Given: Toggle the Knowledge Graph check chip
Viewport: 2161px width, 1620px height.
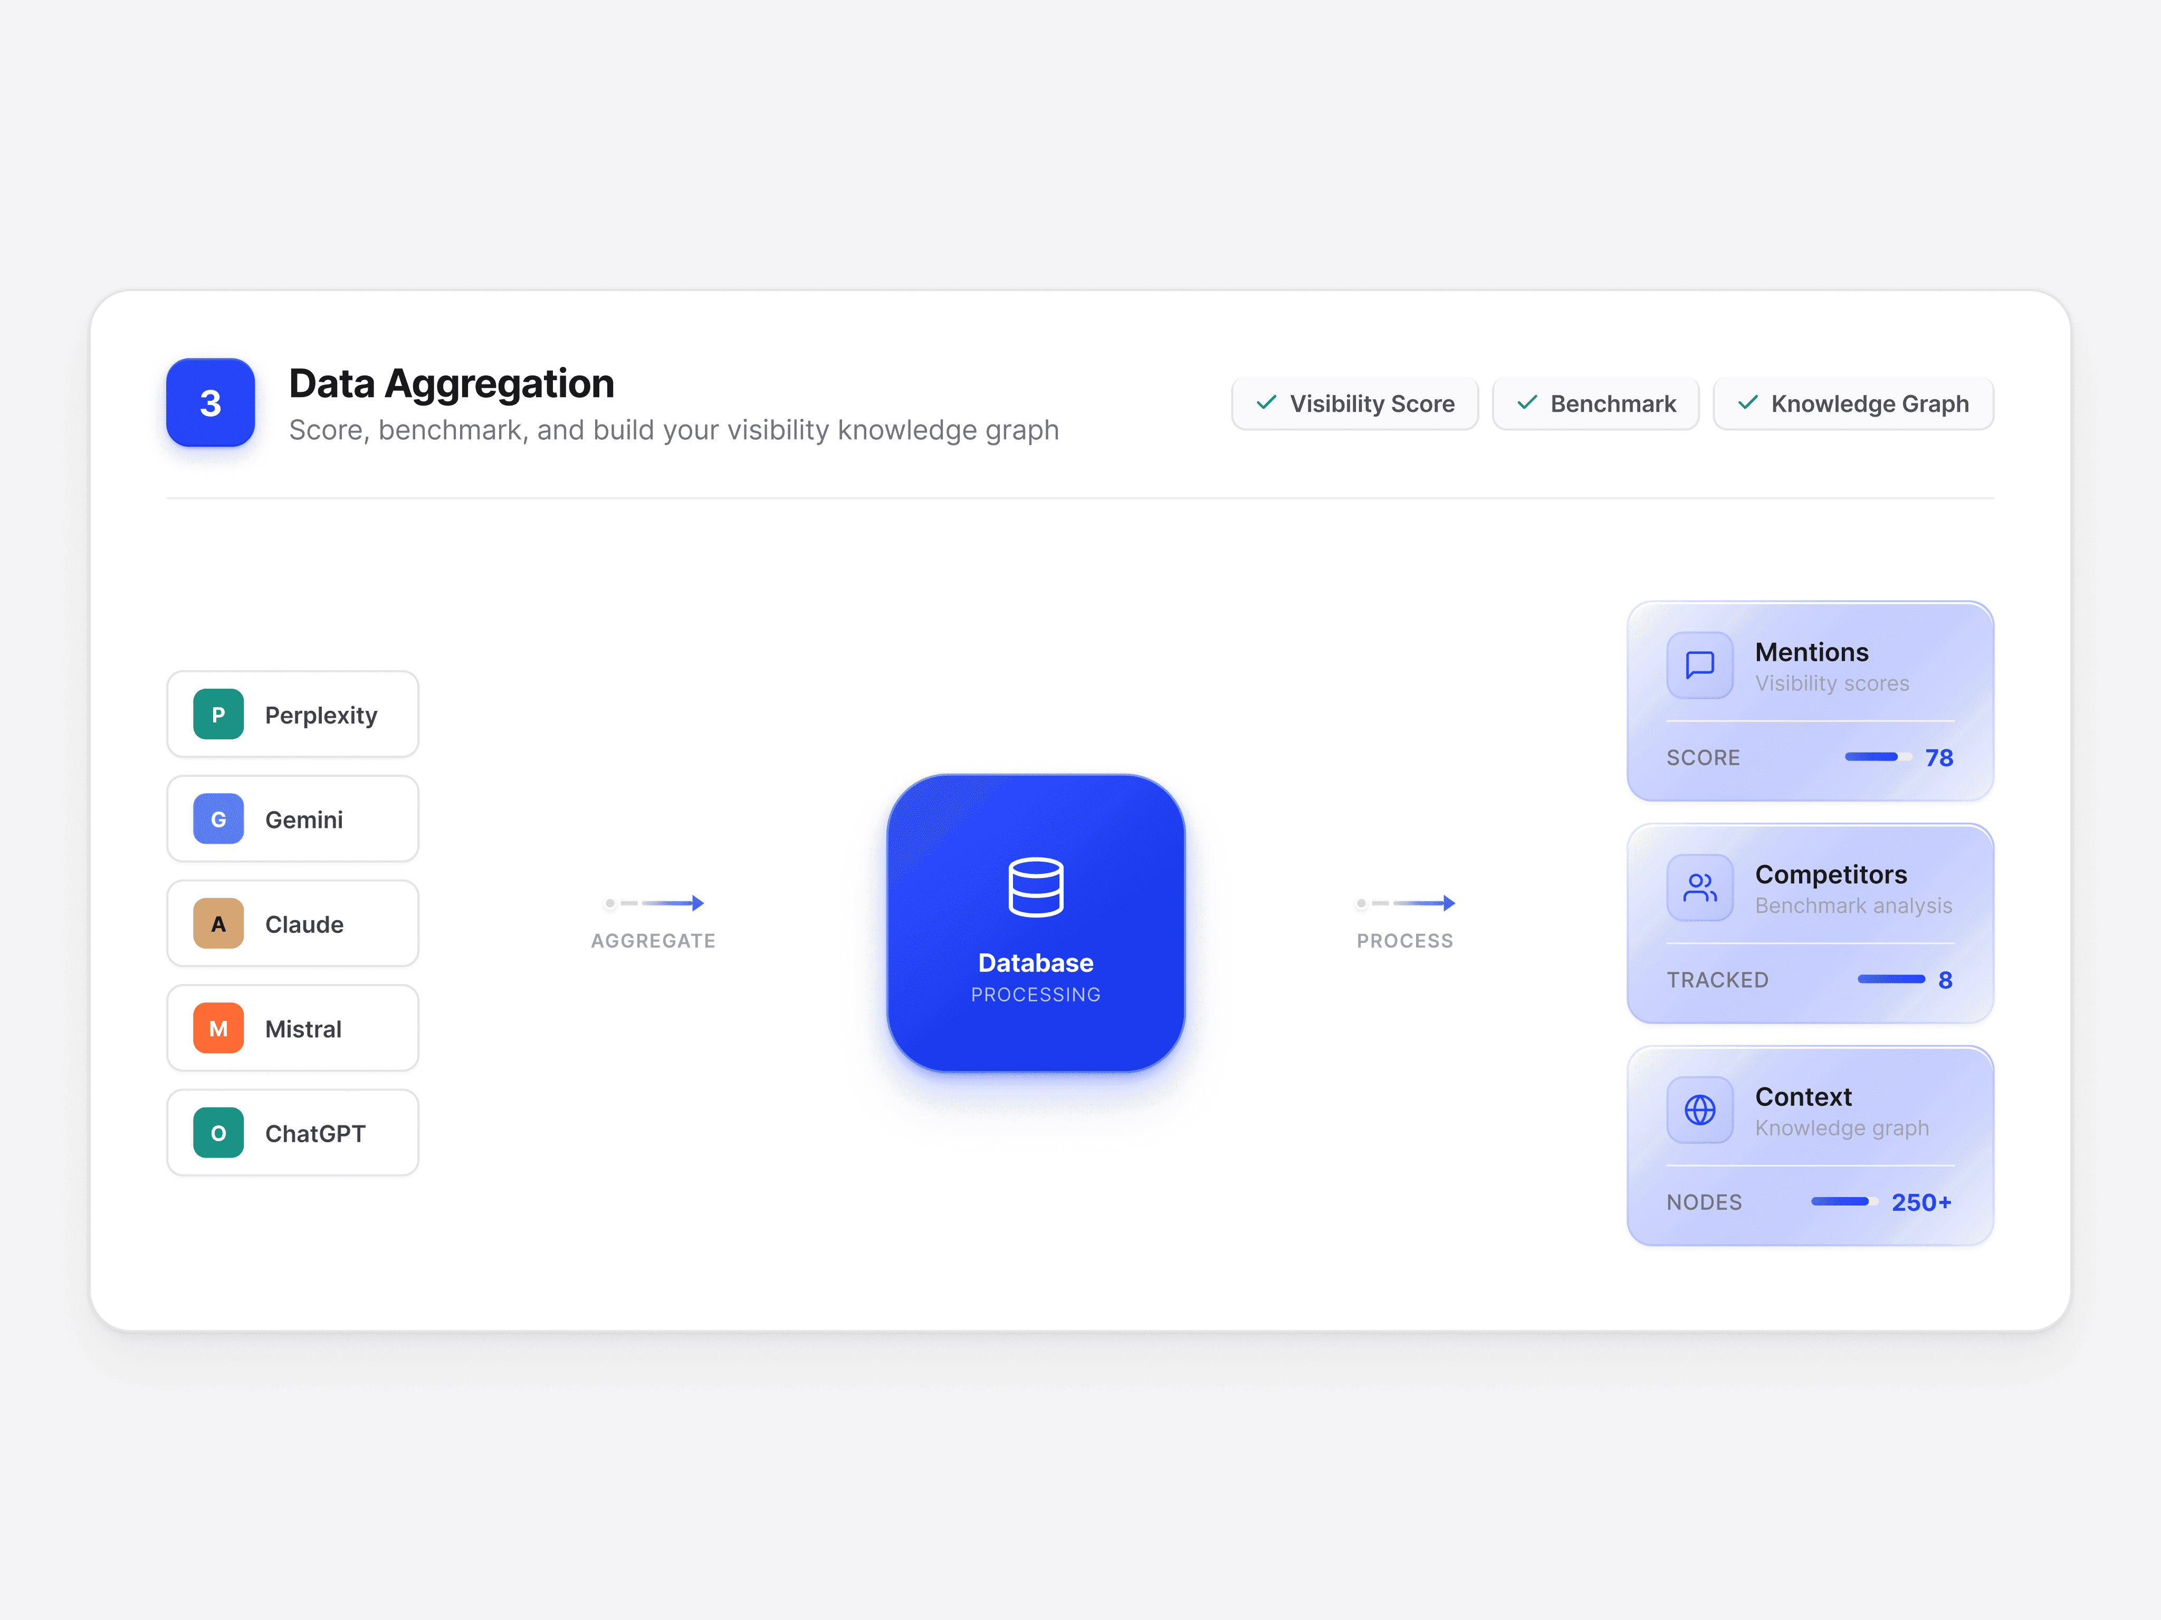Looking at the screenshot, I should tap(1852, 403).
